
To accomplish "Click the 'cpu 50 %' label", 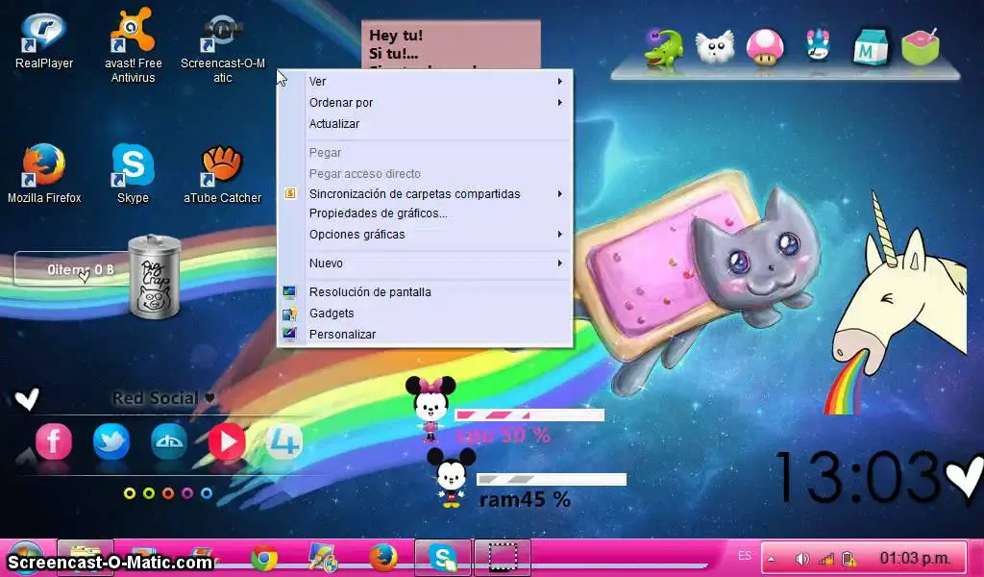I will tap(504, 435).
